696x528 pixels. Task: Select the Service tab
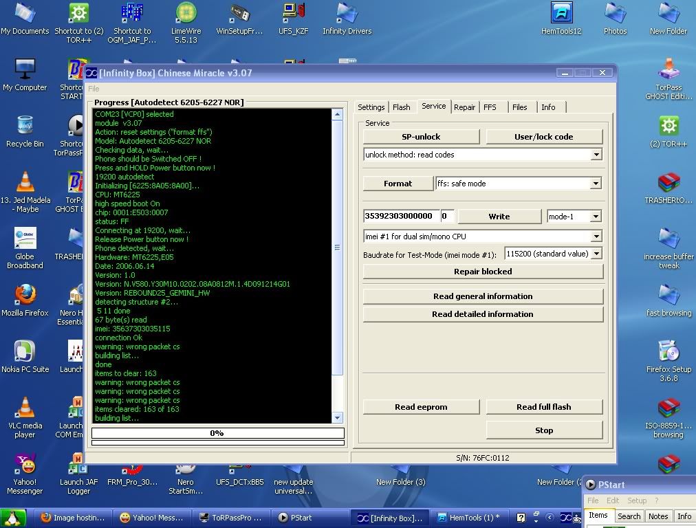[x=434, y=106]
